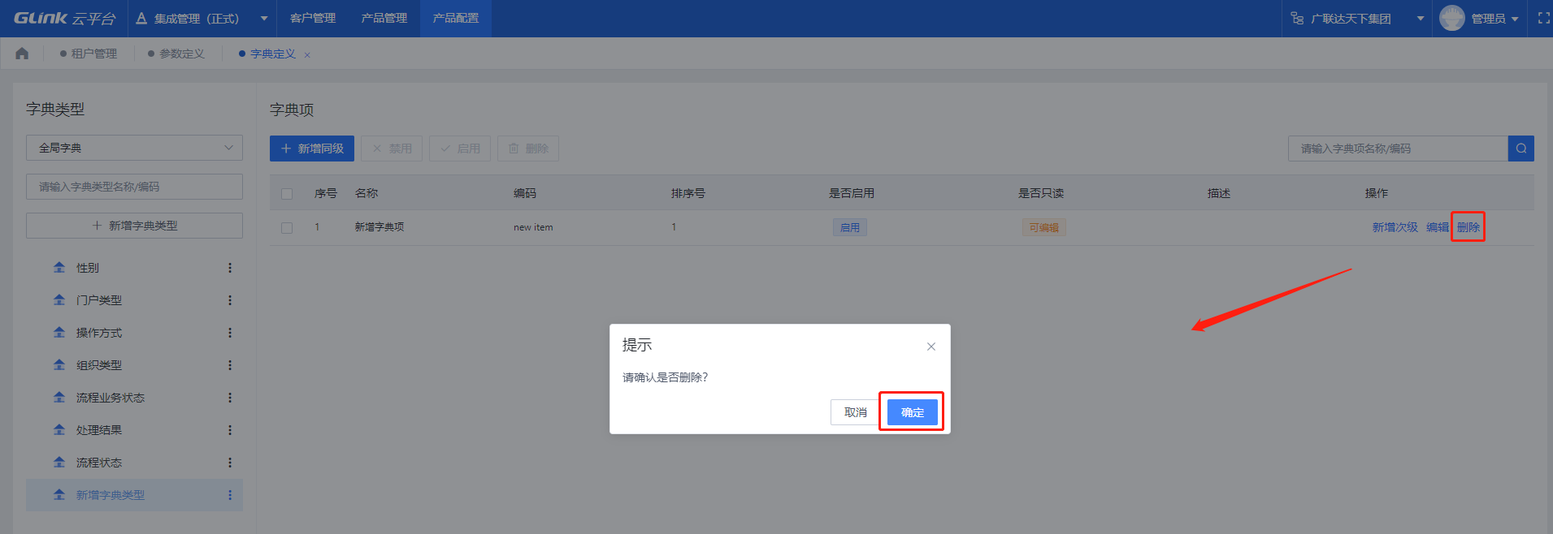
Task: Click the icon beside 流程状态
Action: (x=59, y=463)
